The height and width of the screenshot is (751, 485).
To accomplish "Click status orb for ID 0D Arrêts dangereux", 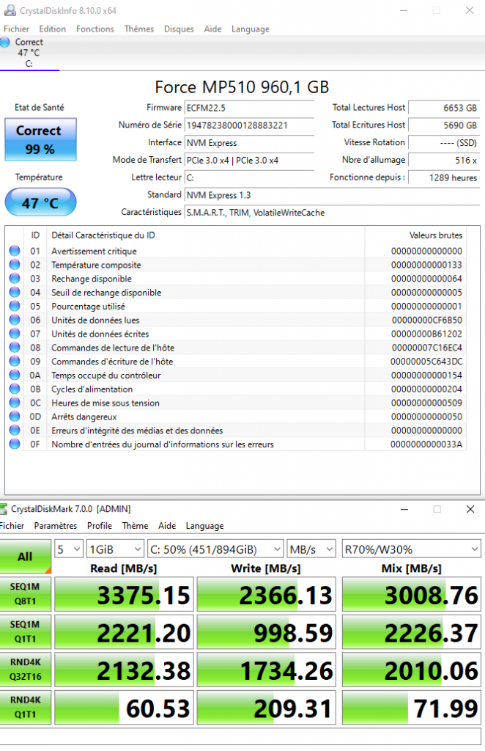I will (15, 417).
